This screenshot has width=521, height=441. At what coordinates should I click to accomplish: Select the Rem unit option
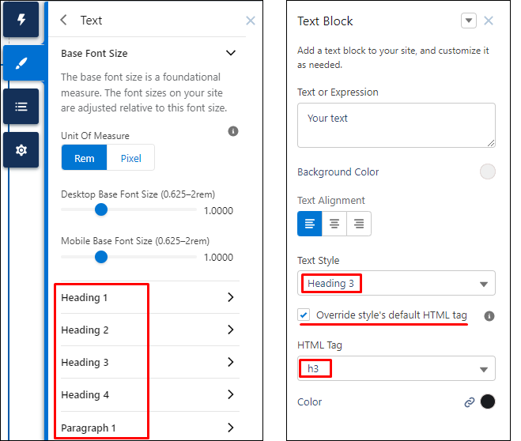pyautogui.click(x=84, y=158)
